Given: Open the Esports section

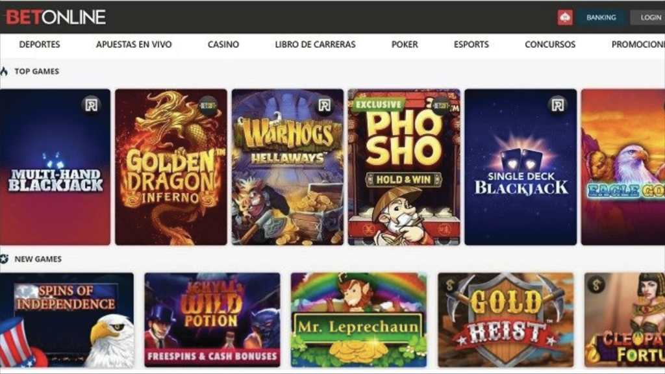Looking at the screenshot, I should tap(471, 45).
